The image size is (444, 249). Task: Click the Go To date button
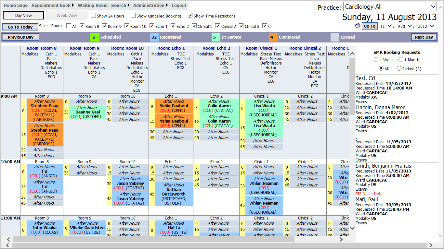pos(370,26)
